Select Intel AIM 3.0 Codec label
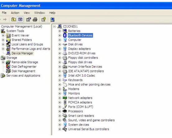 [81, 76]
